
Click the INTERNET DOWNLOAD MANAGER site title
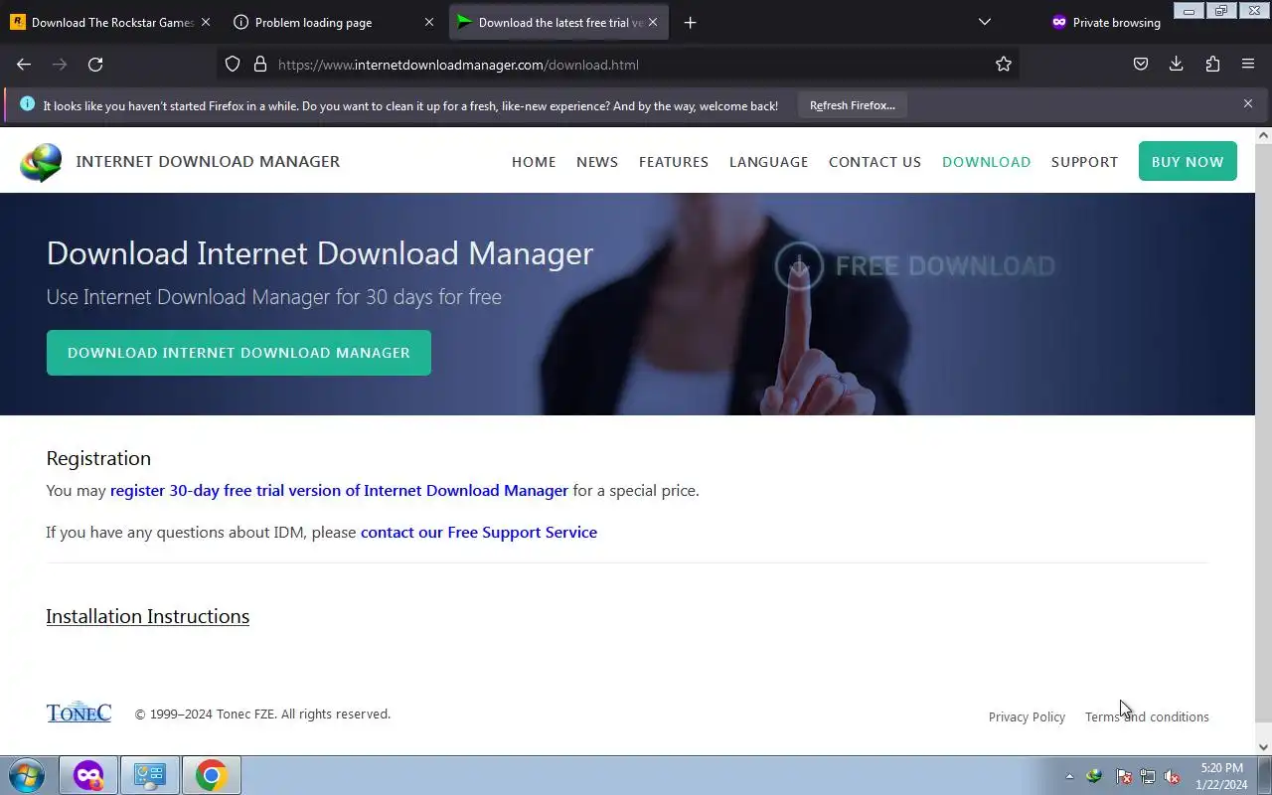pyautogui.click(x=208, y=161)
